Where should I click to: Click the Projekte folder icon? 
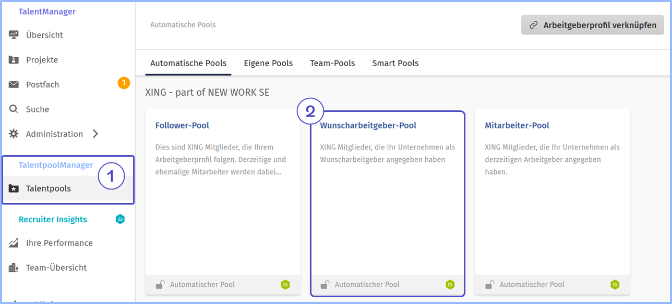pyautogui.click(x=14, y=60)
